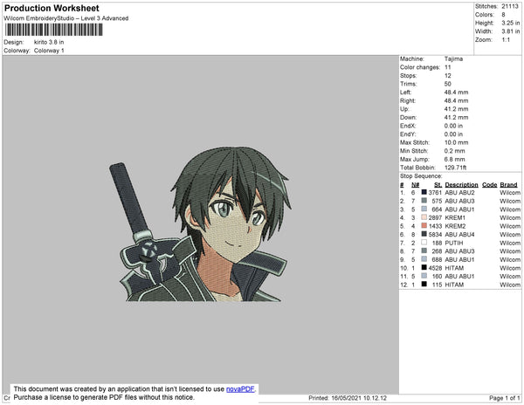Select the stitch count '2897'
The height and width of the screenshot is (405, 524).
[x=435, y=217]
